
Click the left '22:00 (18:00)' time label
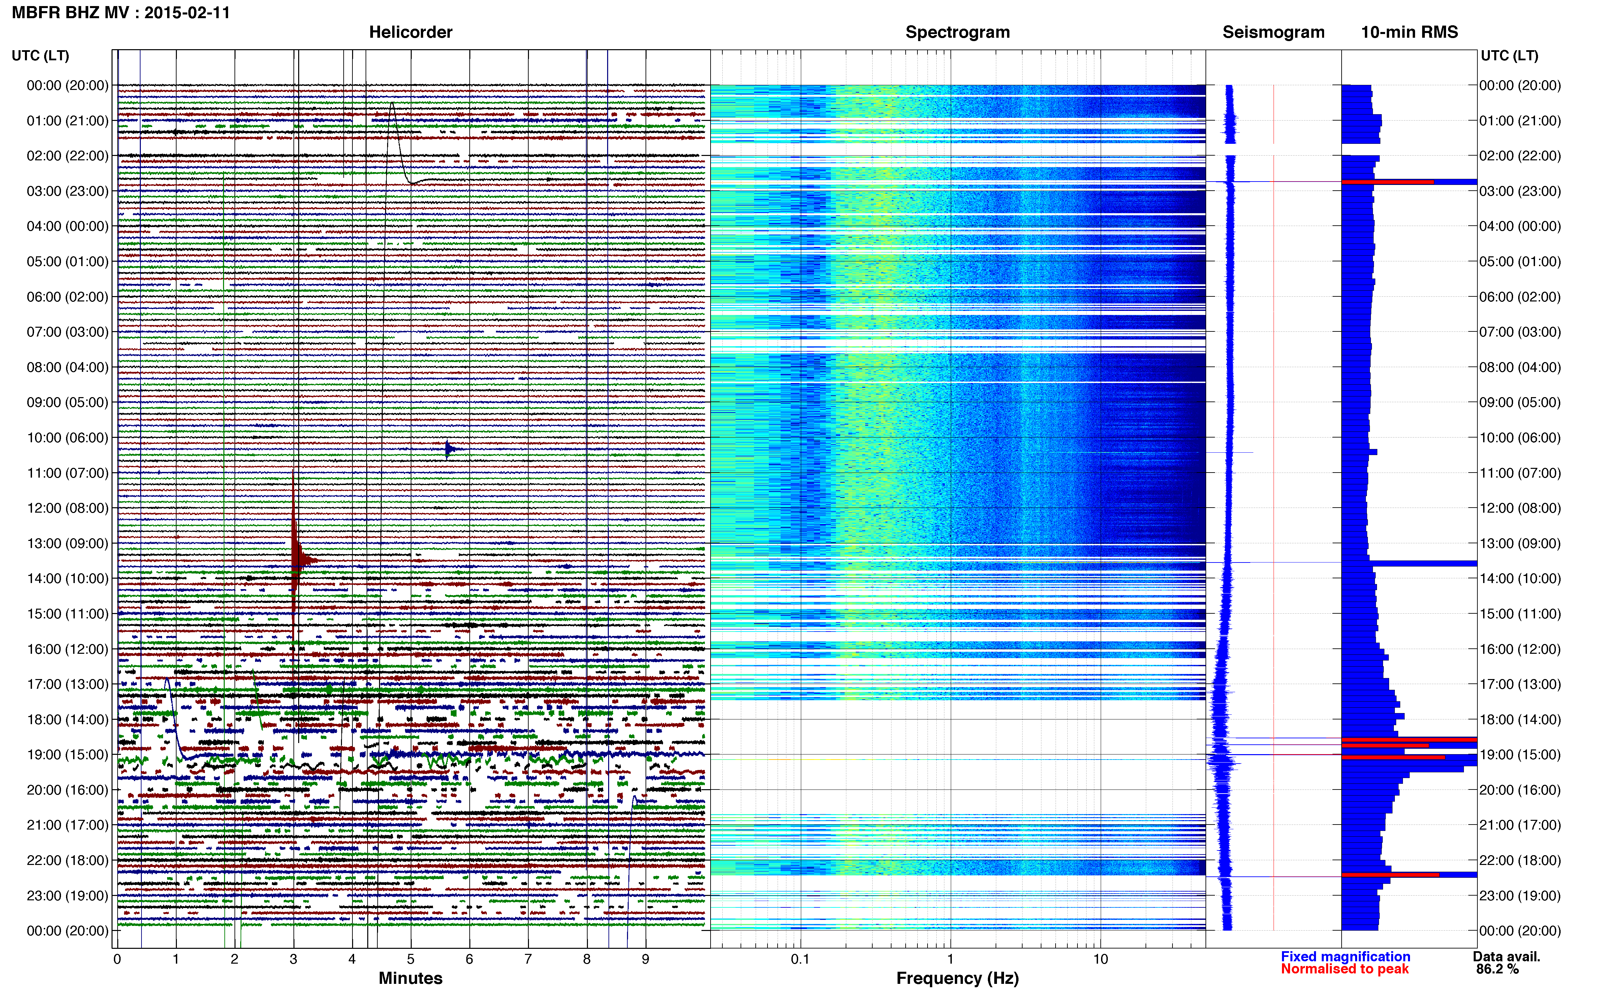tap(67, 860)
